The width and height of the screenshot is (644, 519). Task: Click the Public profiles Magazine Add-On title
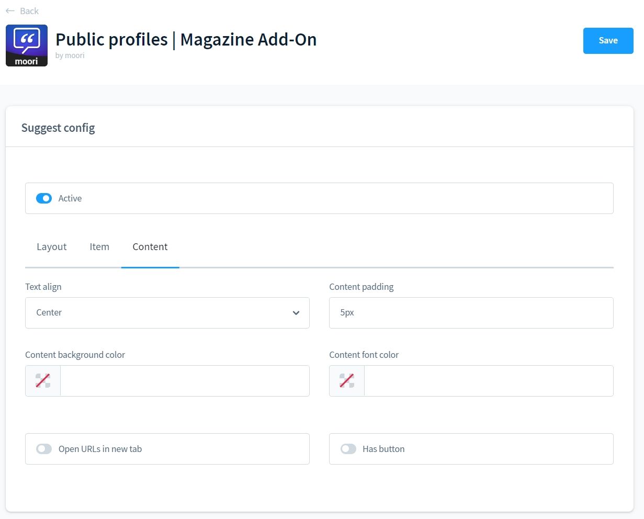tap(186, 40)
